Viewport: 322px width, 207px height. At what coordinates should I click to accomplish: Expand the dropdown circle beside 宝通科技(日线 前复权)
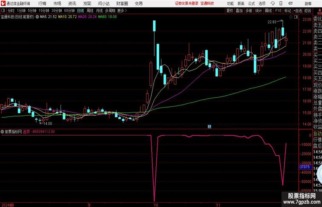point(37,17)
